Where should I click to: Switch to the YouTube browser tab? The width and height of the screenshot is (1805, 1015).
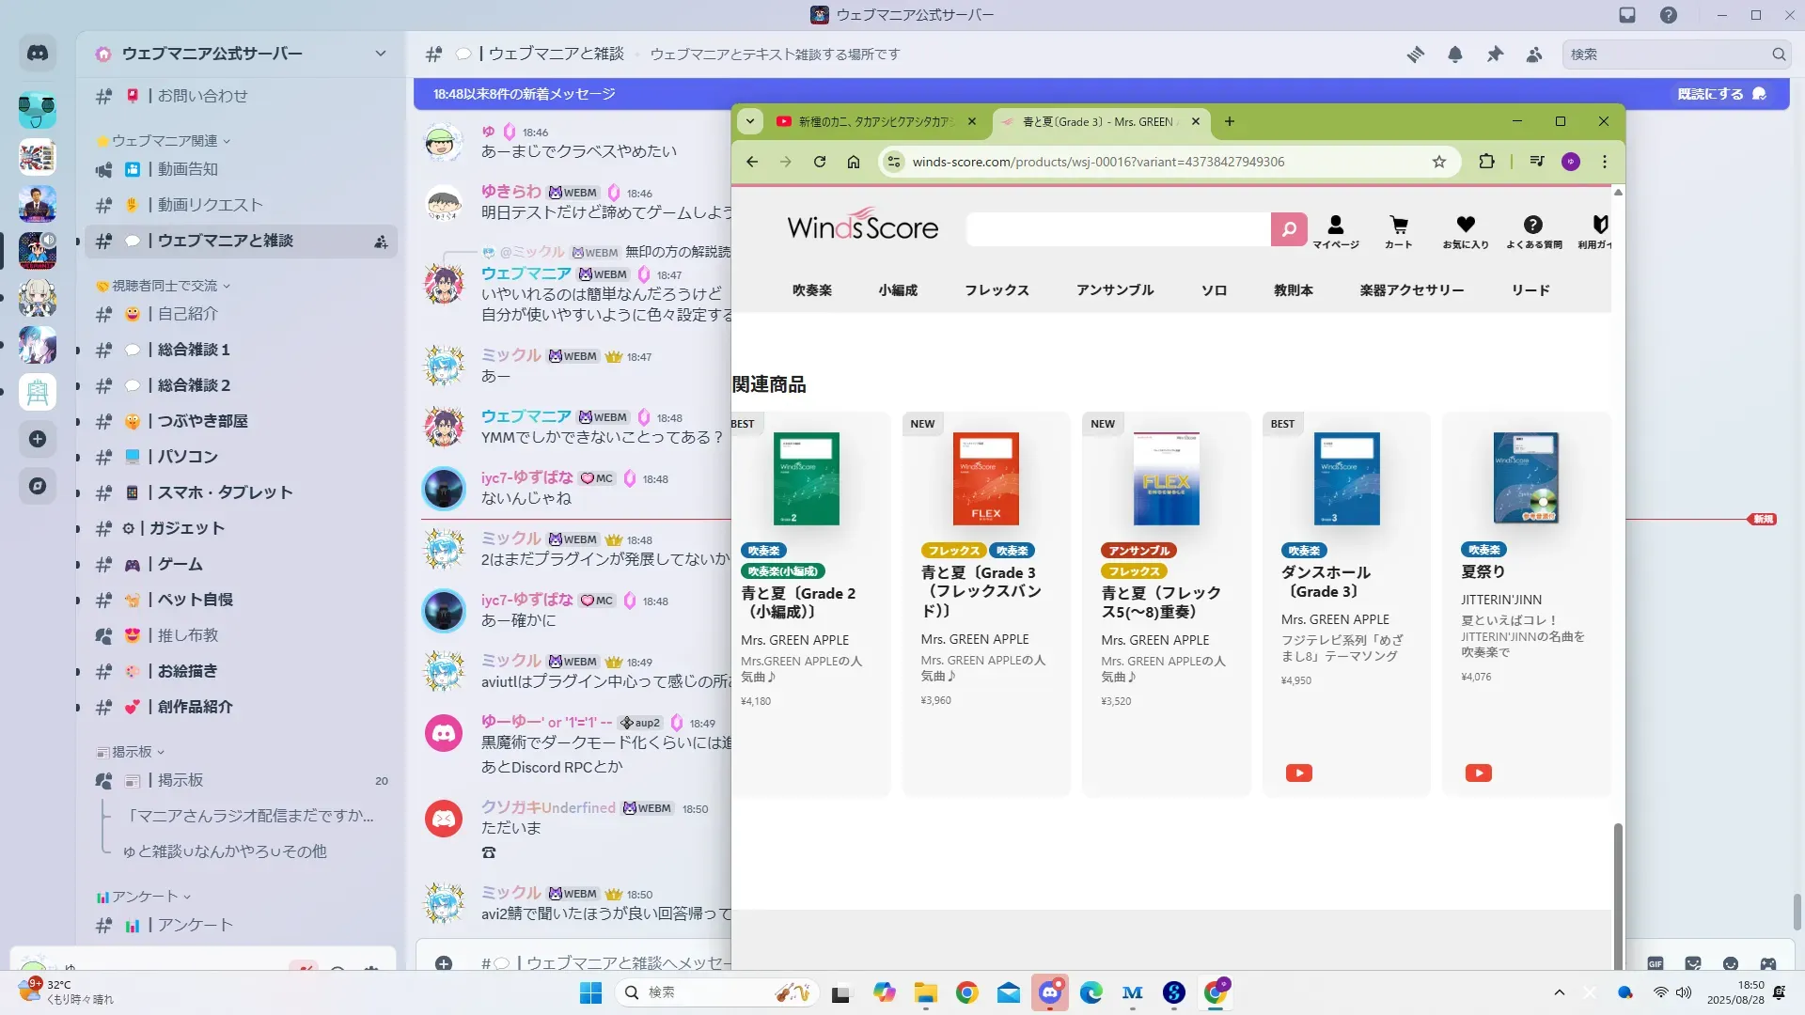click(865, 121)
